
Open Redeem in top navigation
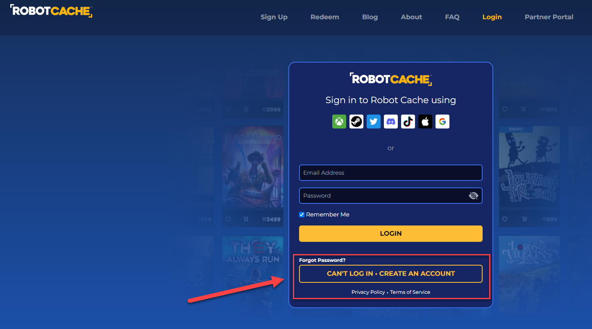pyautogui.click(x=325, y=17)
